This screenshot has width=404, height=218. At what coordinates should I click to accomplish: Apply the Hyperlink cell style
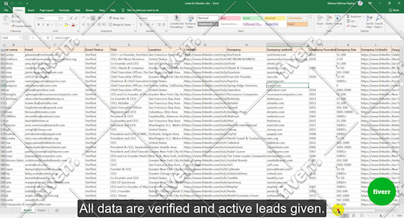point(275,24)
